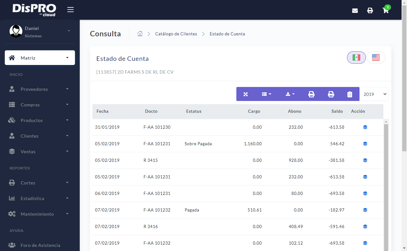407x251 pixels.
Task: Select US flag language toggle
Action: pos(376,57)
